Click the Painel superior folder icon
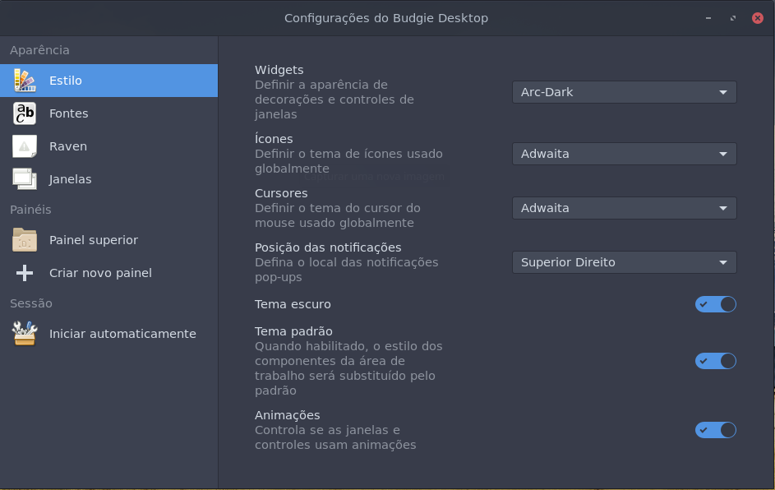The width and height of the screenshot is (775, 490). tap(25, 240)
